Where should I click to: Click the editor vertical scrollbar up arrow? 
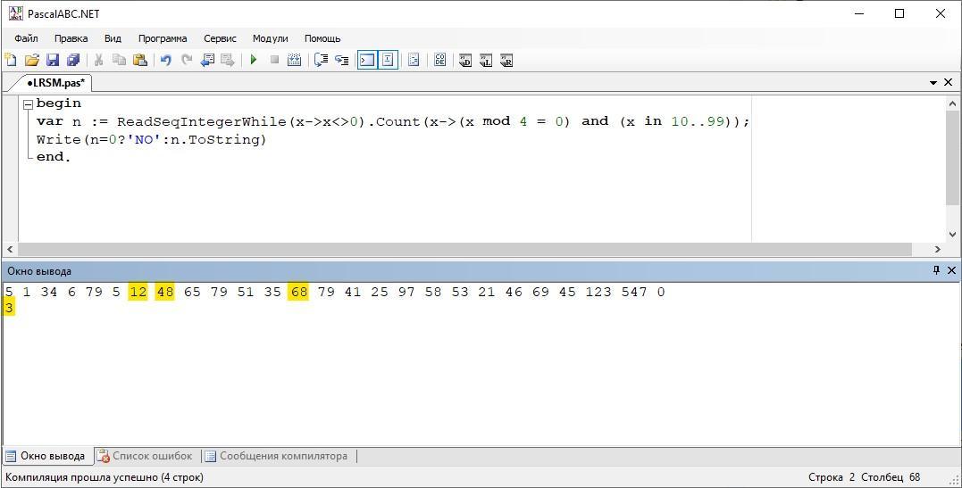coord(953,103)
